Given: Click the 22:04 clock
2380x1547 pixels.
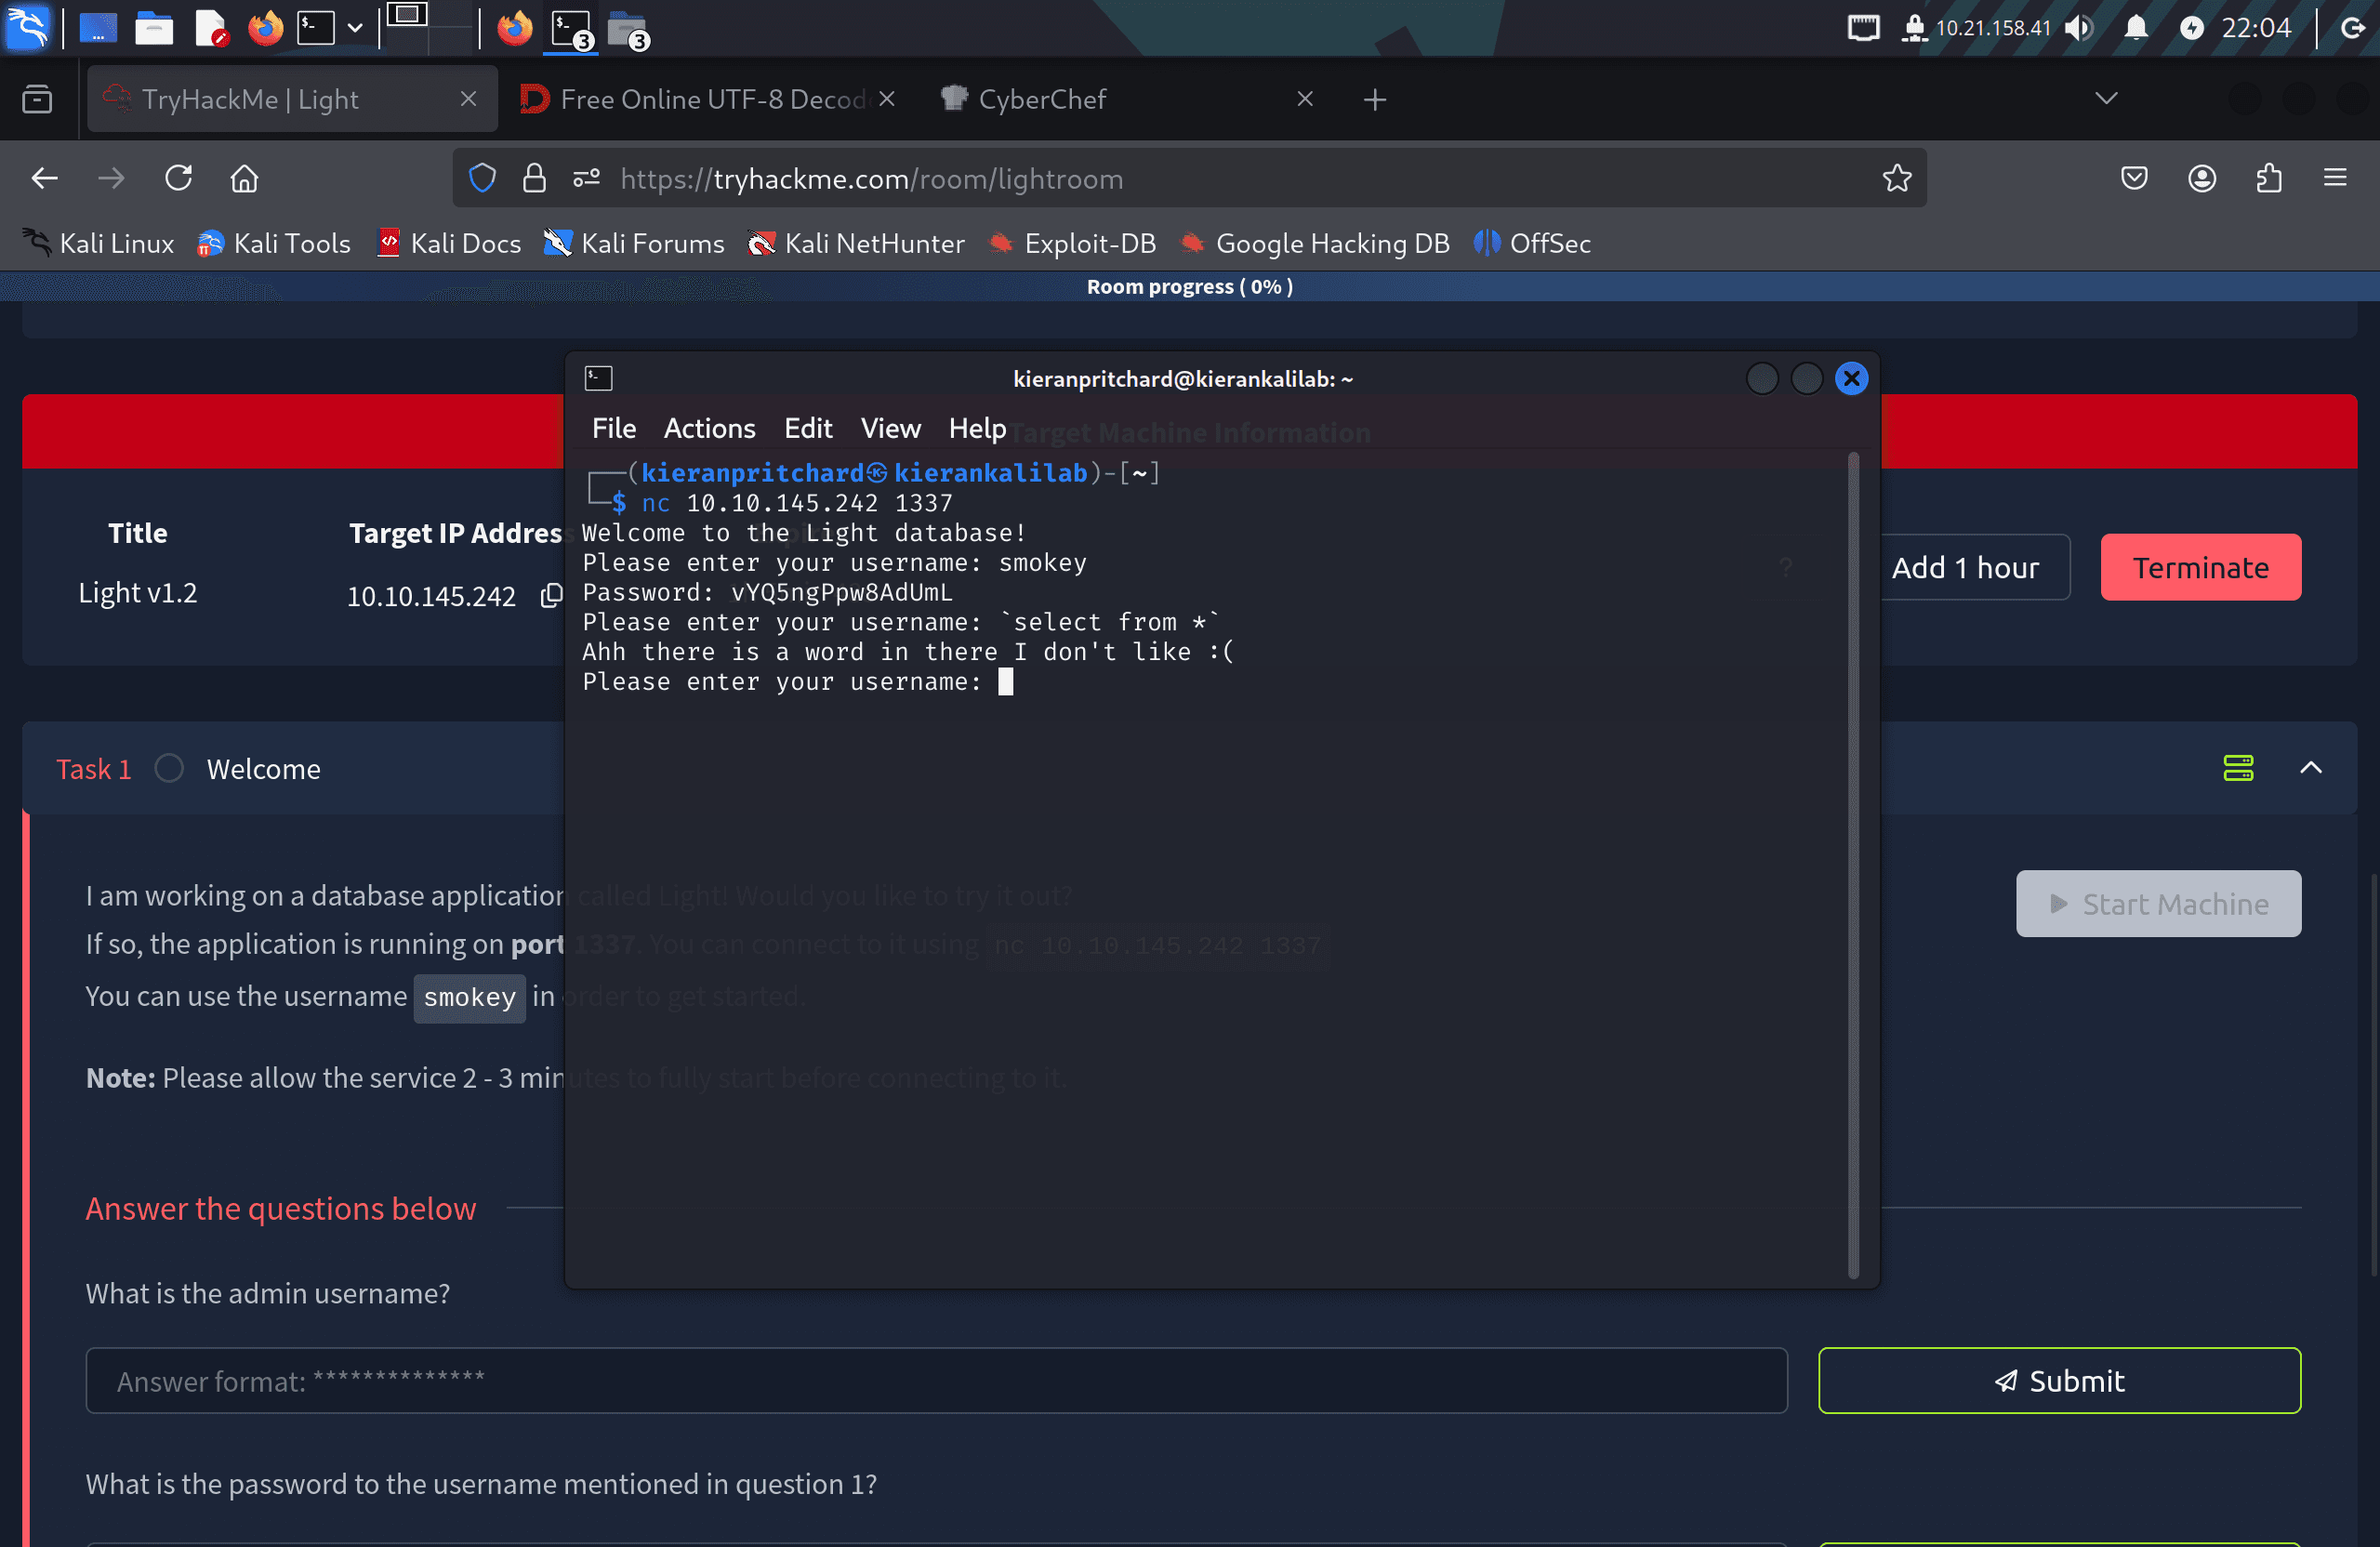Looking at the screenshot, I should point(2256,28).
